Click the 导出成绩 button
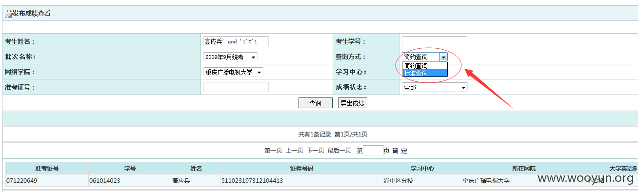 tap(353, 103)
